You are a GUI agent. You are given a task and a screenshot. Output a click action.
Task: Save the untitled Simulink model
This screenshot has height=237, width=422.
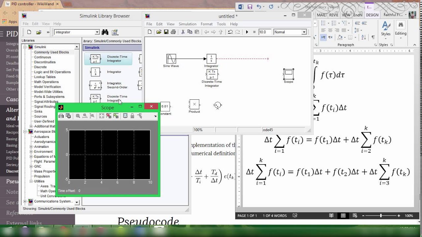point(166,32)
